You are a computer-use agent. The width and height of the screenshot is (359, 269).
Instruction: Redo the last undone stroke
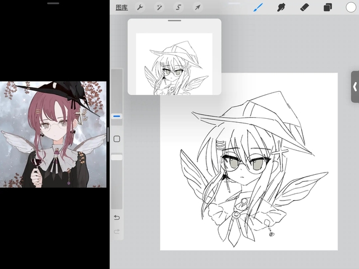pyautogui.click(x=117, y=231)
